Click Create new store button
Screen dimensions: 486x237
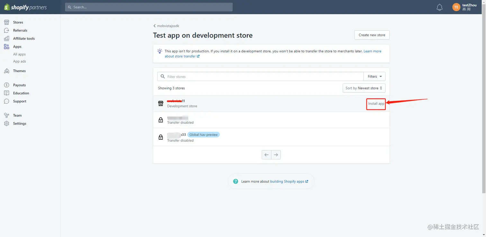point(372,35)
